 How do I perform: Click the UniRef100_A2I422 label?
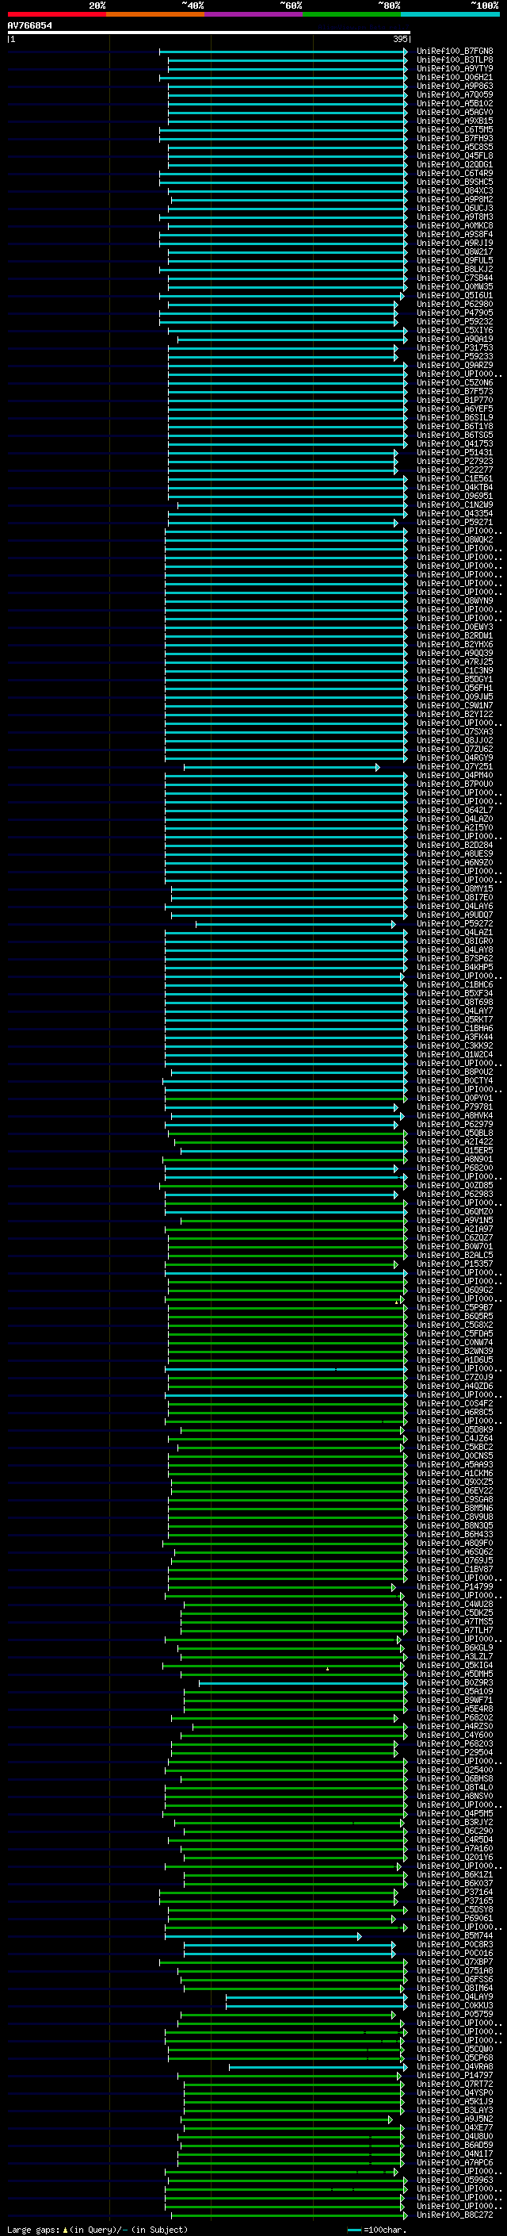(455, 1141)
